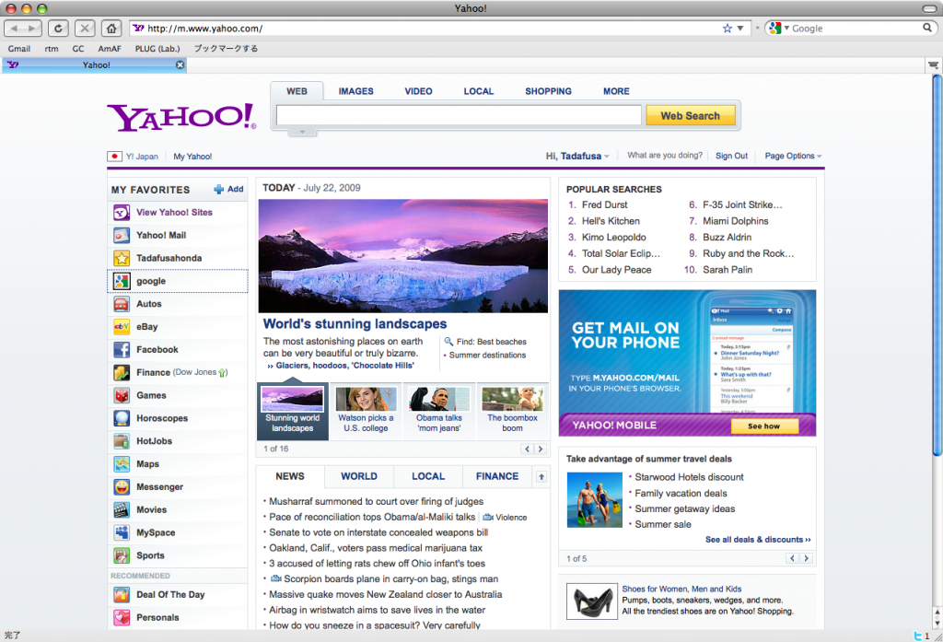Click the Games dice icon
943x642 pixels.
(122, 395)
